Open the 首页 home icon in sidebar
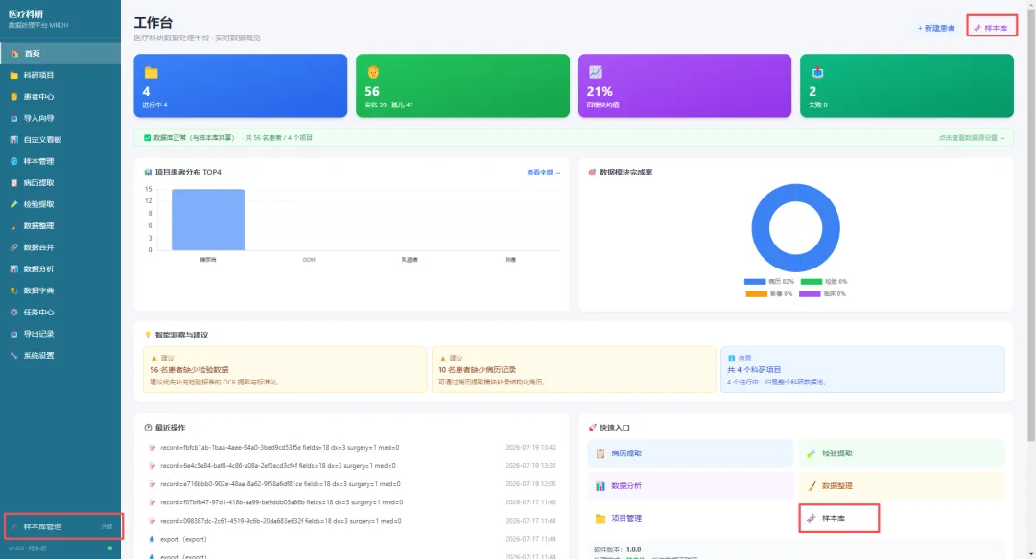The width and height of the screenshot is (1036, 559). tap(13, 54)
